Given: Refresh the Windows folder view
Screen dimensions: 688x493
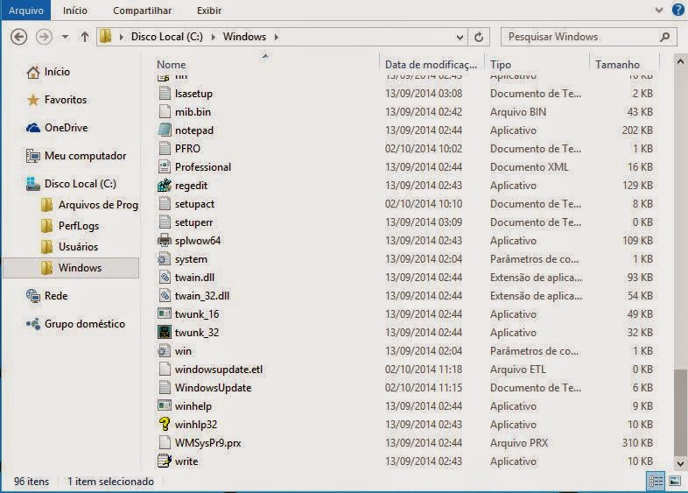Looking at the screenshot, I should (x=479, y=37).
